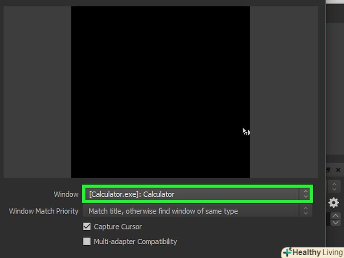344x258 pixels.
Task: Enable the Multi-adapter Compatibility checkbox
Action: coord(86,241)
